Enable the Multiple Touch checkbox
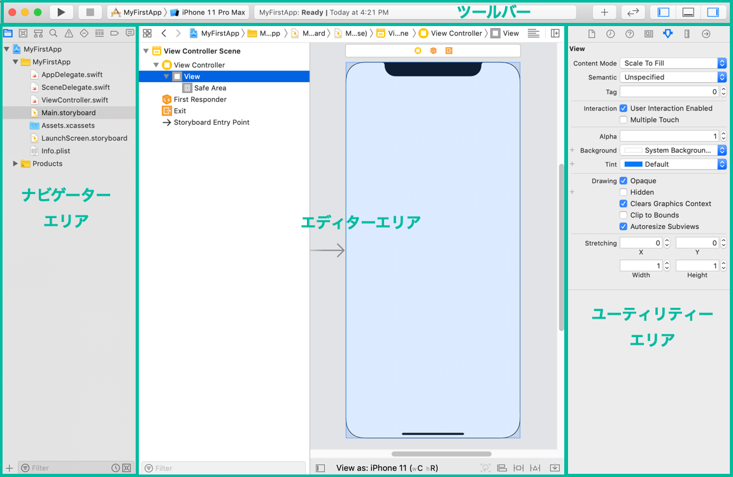Screen dimensions: 733x477 pos(623,120)
